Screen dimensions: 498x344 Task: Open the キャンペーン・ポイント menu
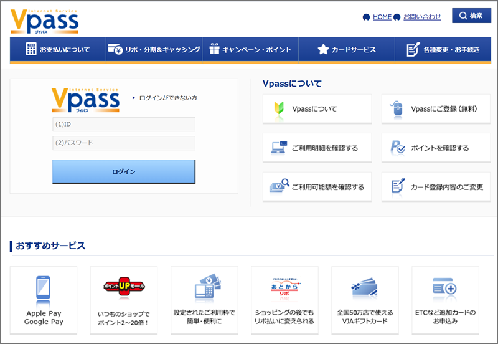(x=250, y=50)
